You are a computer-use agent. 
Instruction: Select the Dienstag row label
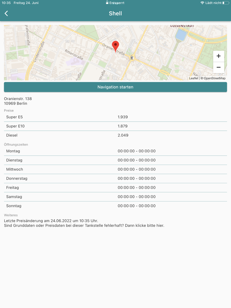click(14, 160)
